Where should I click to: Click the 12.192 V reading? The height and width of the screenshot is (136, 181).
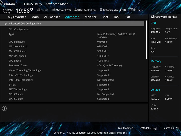click(155, 99)
